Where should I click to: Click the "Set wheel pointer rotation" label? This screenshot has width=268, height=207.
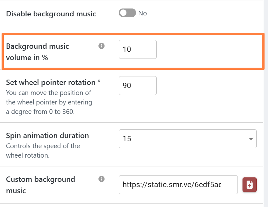pyautogui.click(x=51, y=82)
